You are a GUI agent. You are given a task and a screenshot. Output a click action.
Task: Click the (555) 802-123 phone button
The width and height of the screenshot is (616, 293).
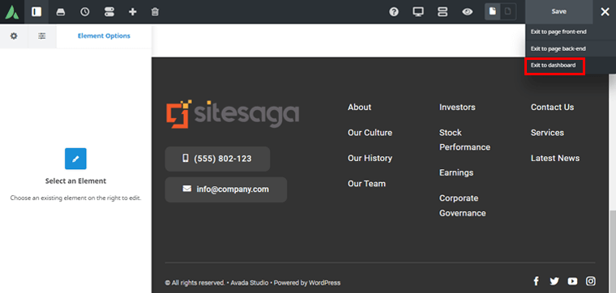[217, 159]
